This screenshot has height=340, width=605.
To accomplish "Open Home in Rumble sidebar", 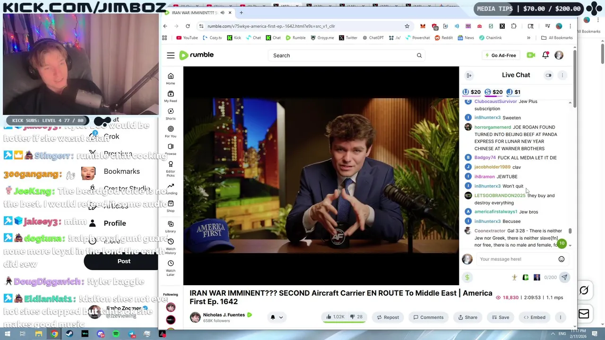I will (x=171, y=78).
